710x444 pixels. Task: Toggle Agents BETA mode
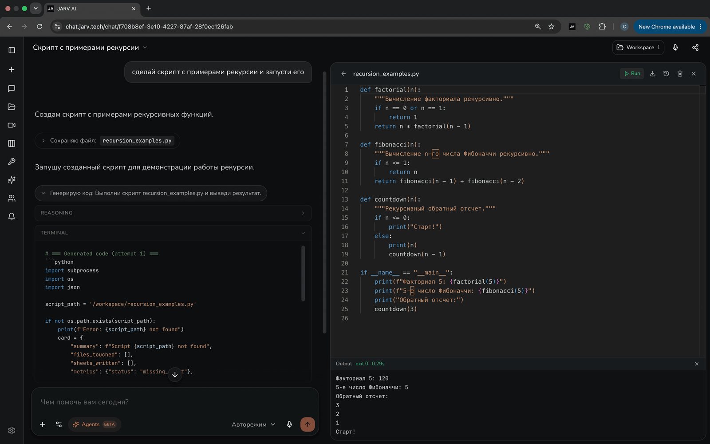(x=95, y=424)
